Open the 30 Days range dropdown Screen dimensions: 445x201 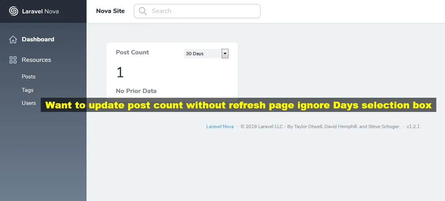[206, 54]
